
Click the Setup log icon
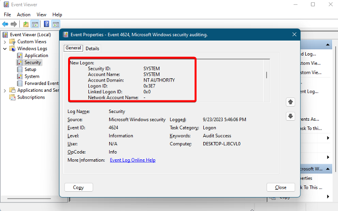[20, 70]
